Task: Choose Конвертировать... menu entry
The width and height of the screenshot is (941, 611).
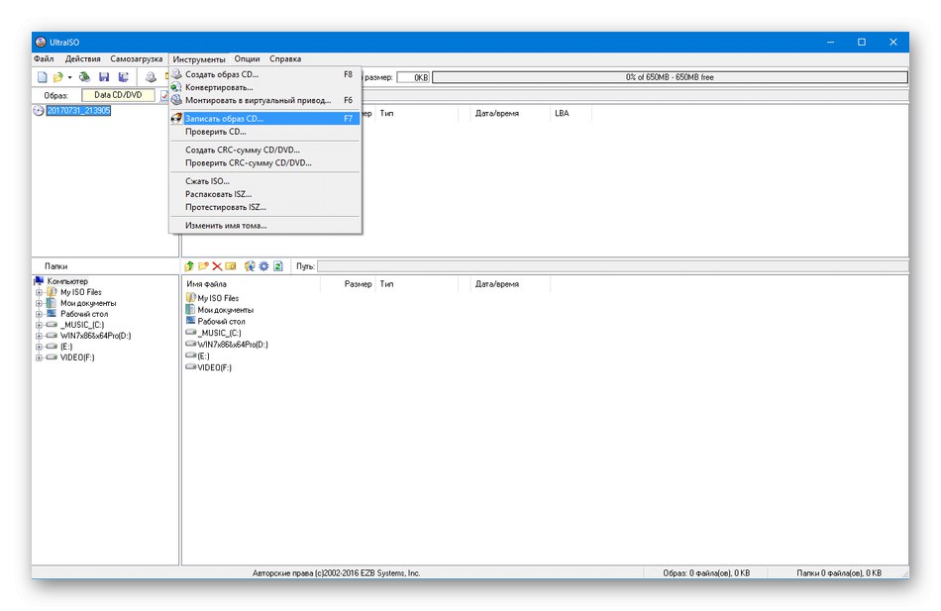Action: [264, 87]
